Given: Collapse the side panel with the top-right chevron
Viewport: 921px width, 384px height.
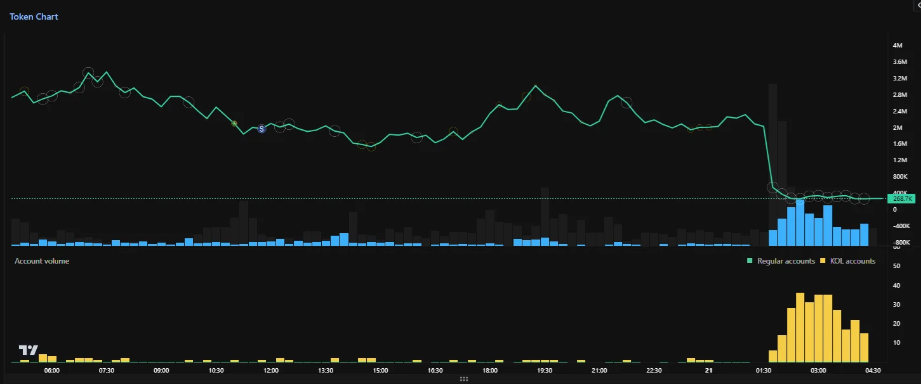Looking at the screenshot, I should tap(917, 4).
